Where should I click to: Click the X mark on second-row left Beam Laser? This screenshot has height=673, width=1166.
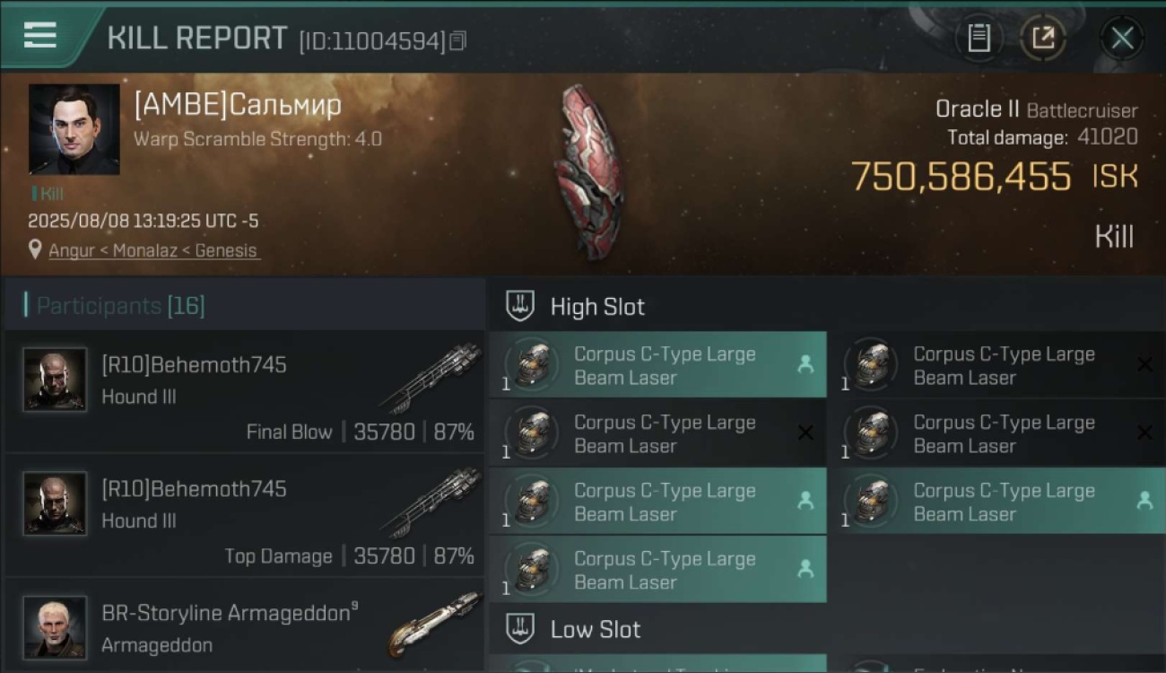tap(805, 433)
